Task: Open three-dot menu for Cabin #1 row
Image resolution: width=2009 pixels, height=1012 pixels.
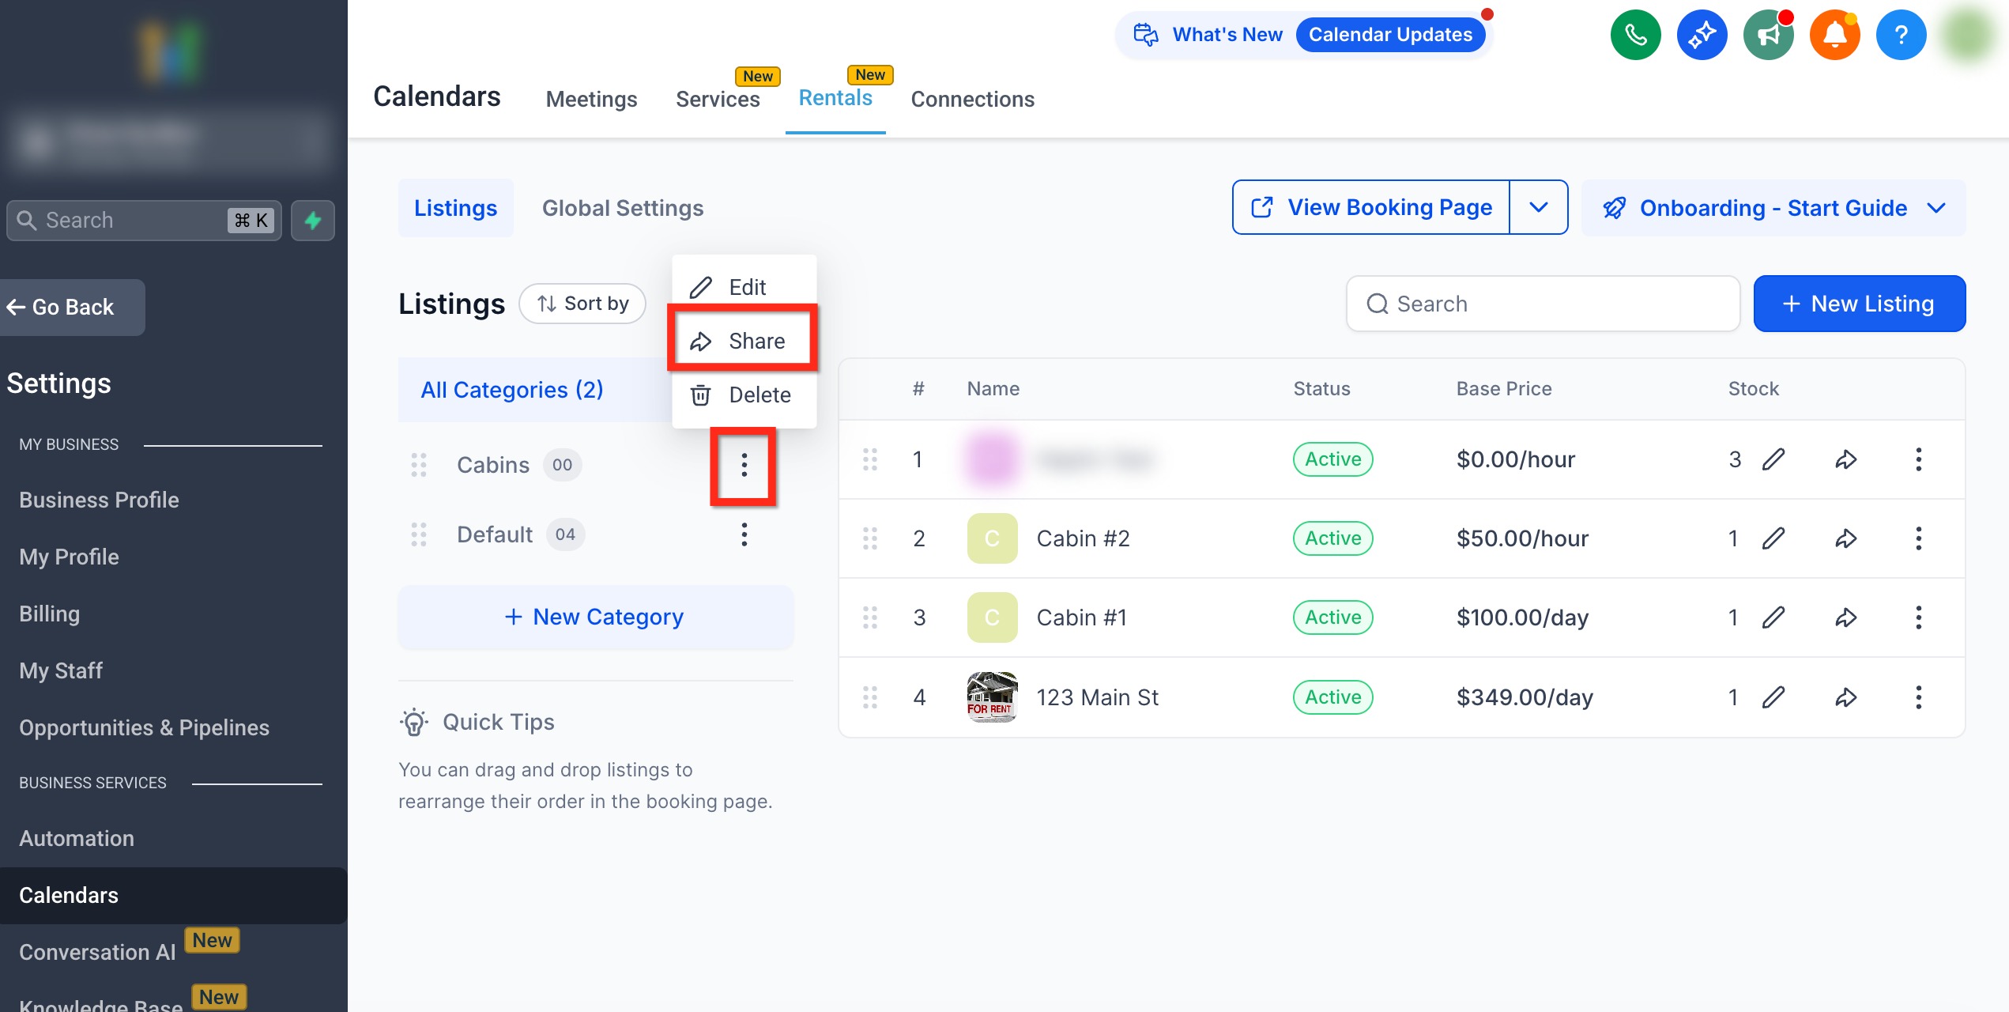Action: click(1918, 617)
